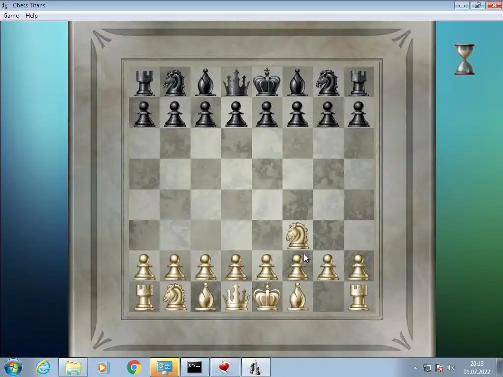Select the white rook on h1
The image size is (503, 377).
click(x=358, y=297)
